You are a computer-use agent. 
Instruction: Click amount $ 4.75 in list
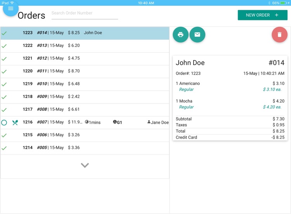(x=74, y=58)
